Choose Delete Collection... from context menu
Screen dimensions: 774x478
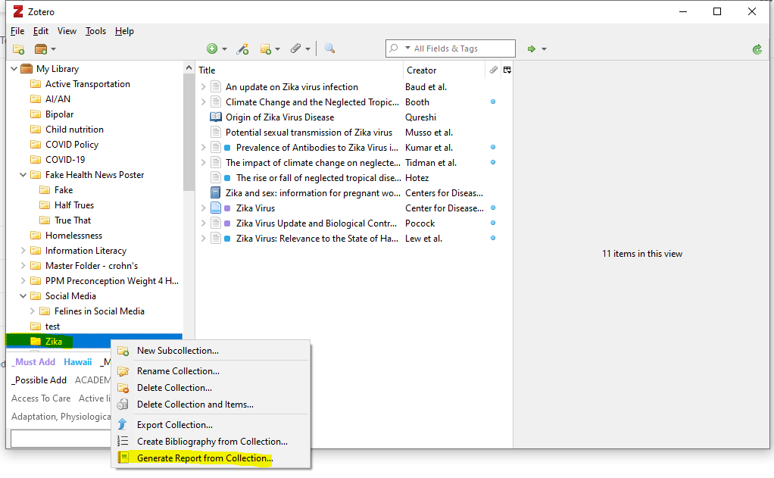point(212,388)
